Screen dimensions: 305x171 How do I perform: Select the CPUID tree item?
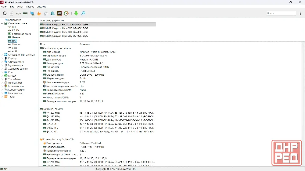(15, 30)
